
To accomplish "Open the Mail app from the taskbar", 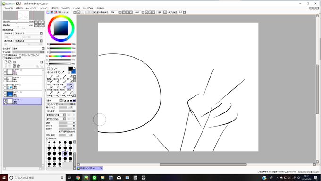I will point(119,178).
